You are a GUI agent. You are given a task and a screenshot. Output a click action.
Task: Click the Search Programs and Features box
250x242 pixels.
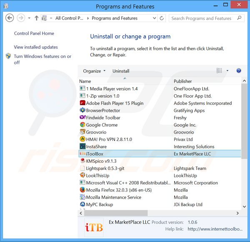pyautogui.click(x=207, y=18)
